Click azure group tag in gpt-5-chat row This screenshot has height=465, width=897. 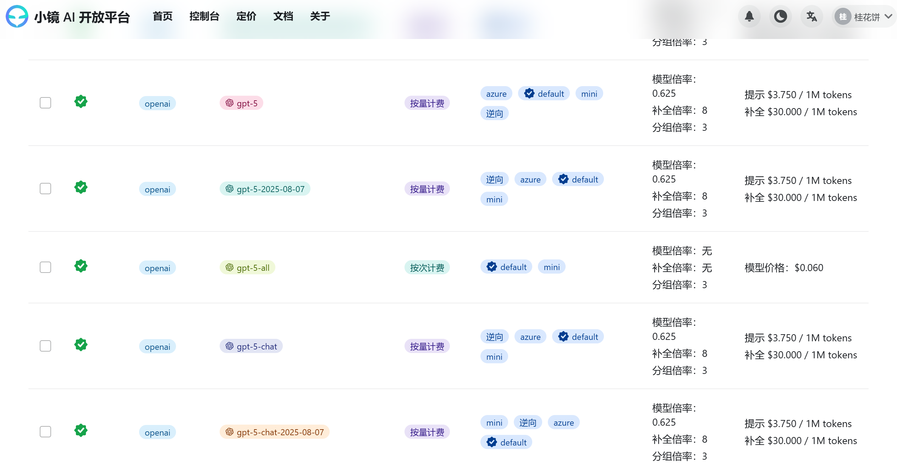[x=530, y=337]
